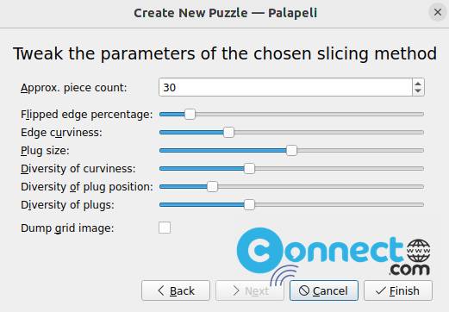Click the Flipped edge percentage slider handle

[190, 114]
